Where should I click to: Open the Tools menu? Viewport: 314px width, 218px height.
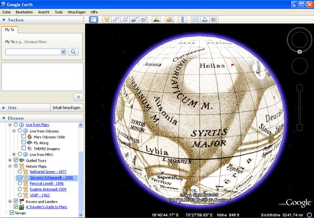[x=59, y=12]
